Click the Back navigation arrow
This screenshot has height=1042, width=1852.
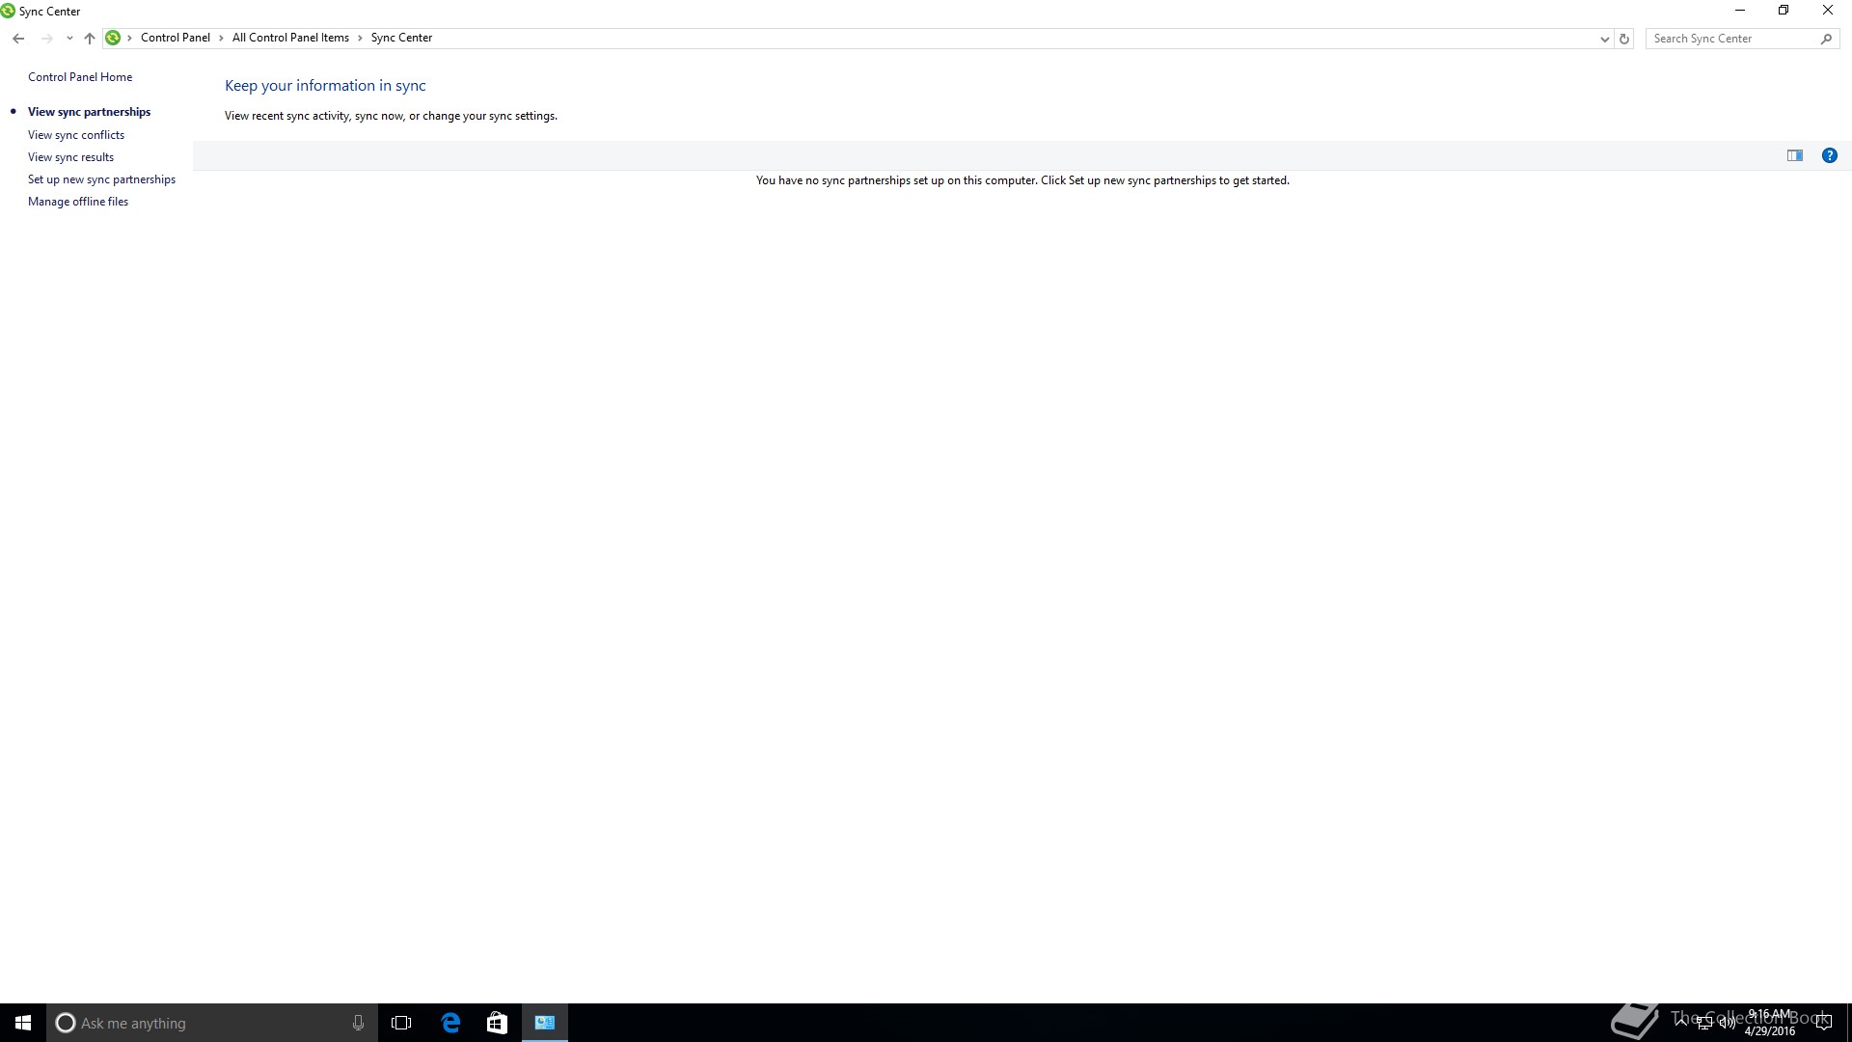tap(18, 39)
